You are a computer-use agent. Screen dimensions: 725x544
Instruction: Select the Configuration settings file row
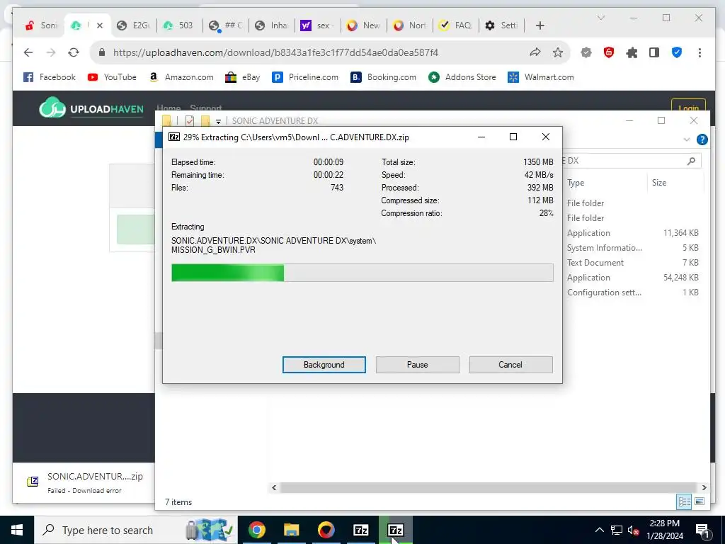coord(632,293)
